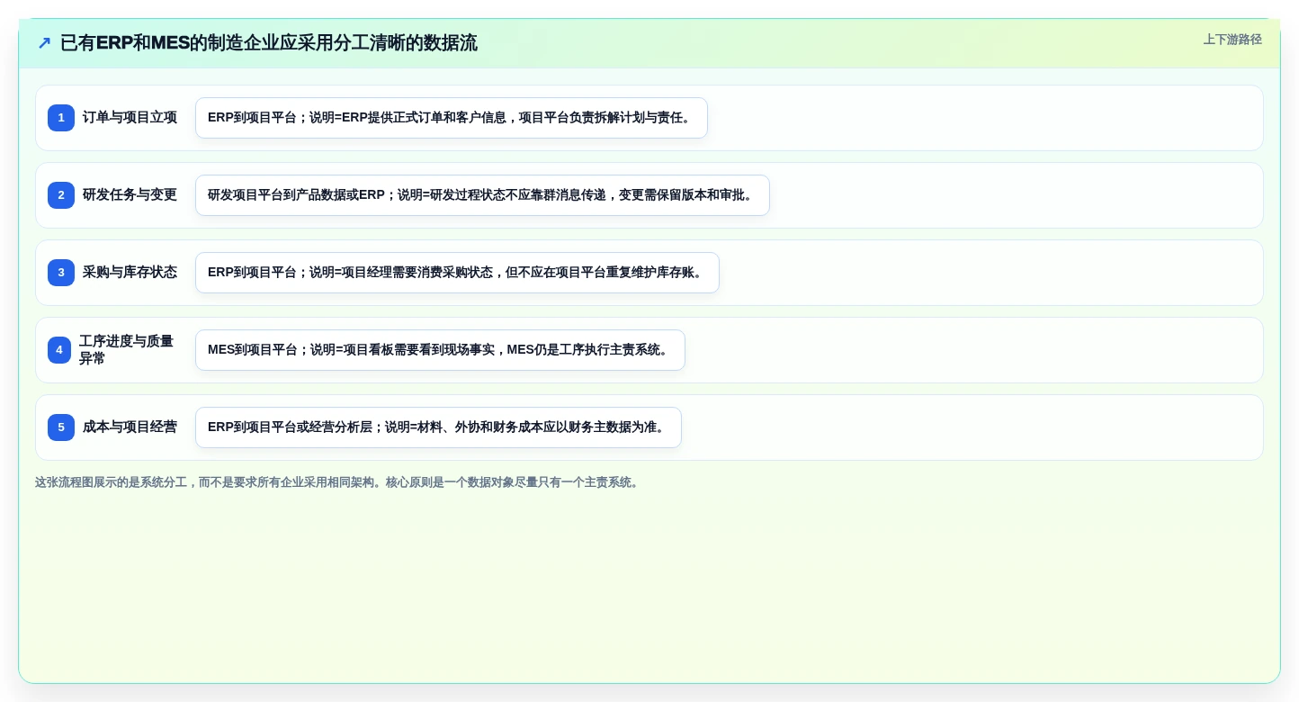Click the step 4 number badge
Screen dimensions: 1299x702
pyautogui.click(x=59, y=350)
